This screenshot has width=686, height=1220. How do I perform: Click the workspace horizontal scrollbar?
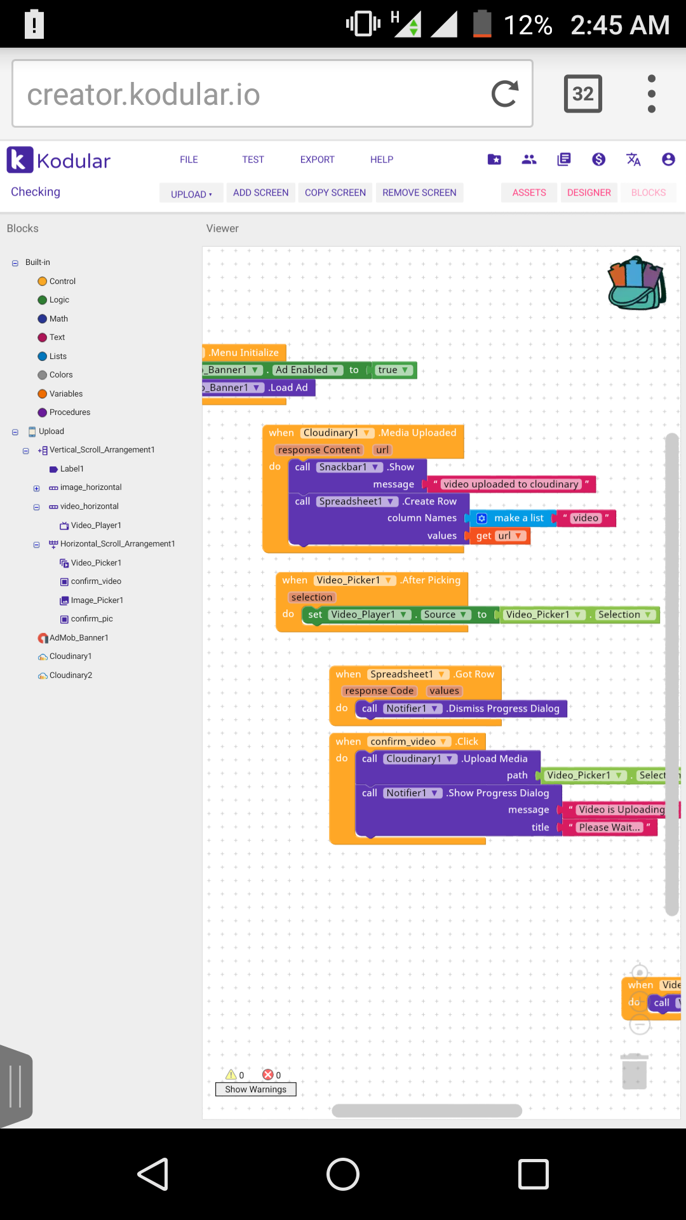tap(427, 1110)
